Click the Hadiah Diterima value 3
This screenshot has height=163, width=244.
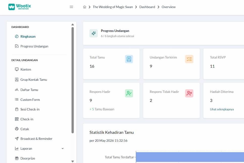[211, 101]
